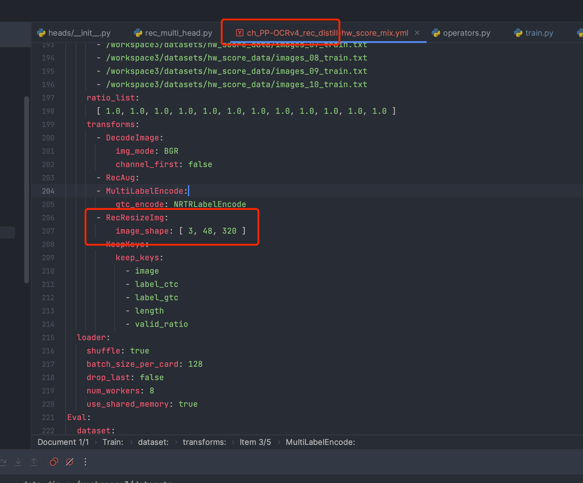Disable the crossed-out red circle control
This screenshot has width=583, height=483.
click(69, 462)
